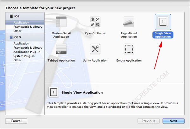Open System Plug-in category under OS X
The width and height of the screenshot is (190, 129).
(x=24, y=56)
